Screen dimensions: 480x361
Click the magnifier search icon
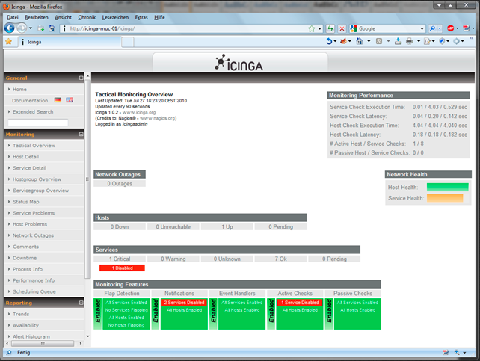tap(432, 28)
